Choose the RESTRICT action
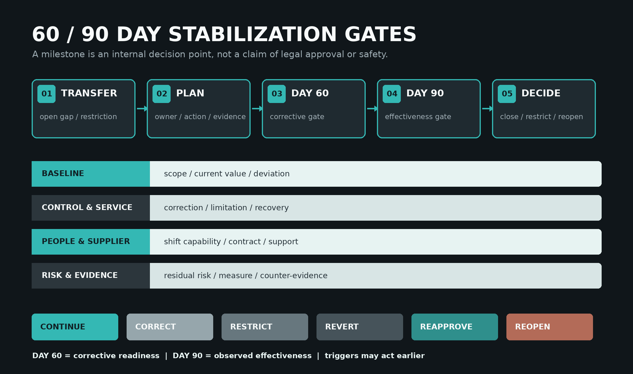This screenshot has width=633, height=374. (265, 327)
